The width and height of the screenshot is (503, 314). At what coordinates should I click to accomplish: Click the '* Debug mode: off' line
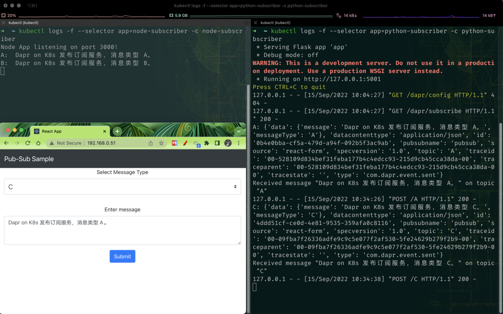pos(287,55)
